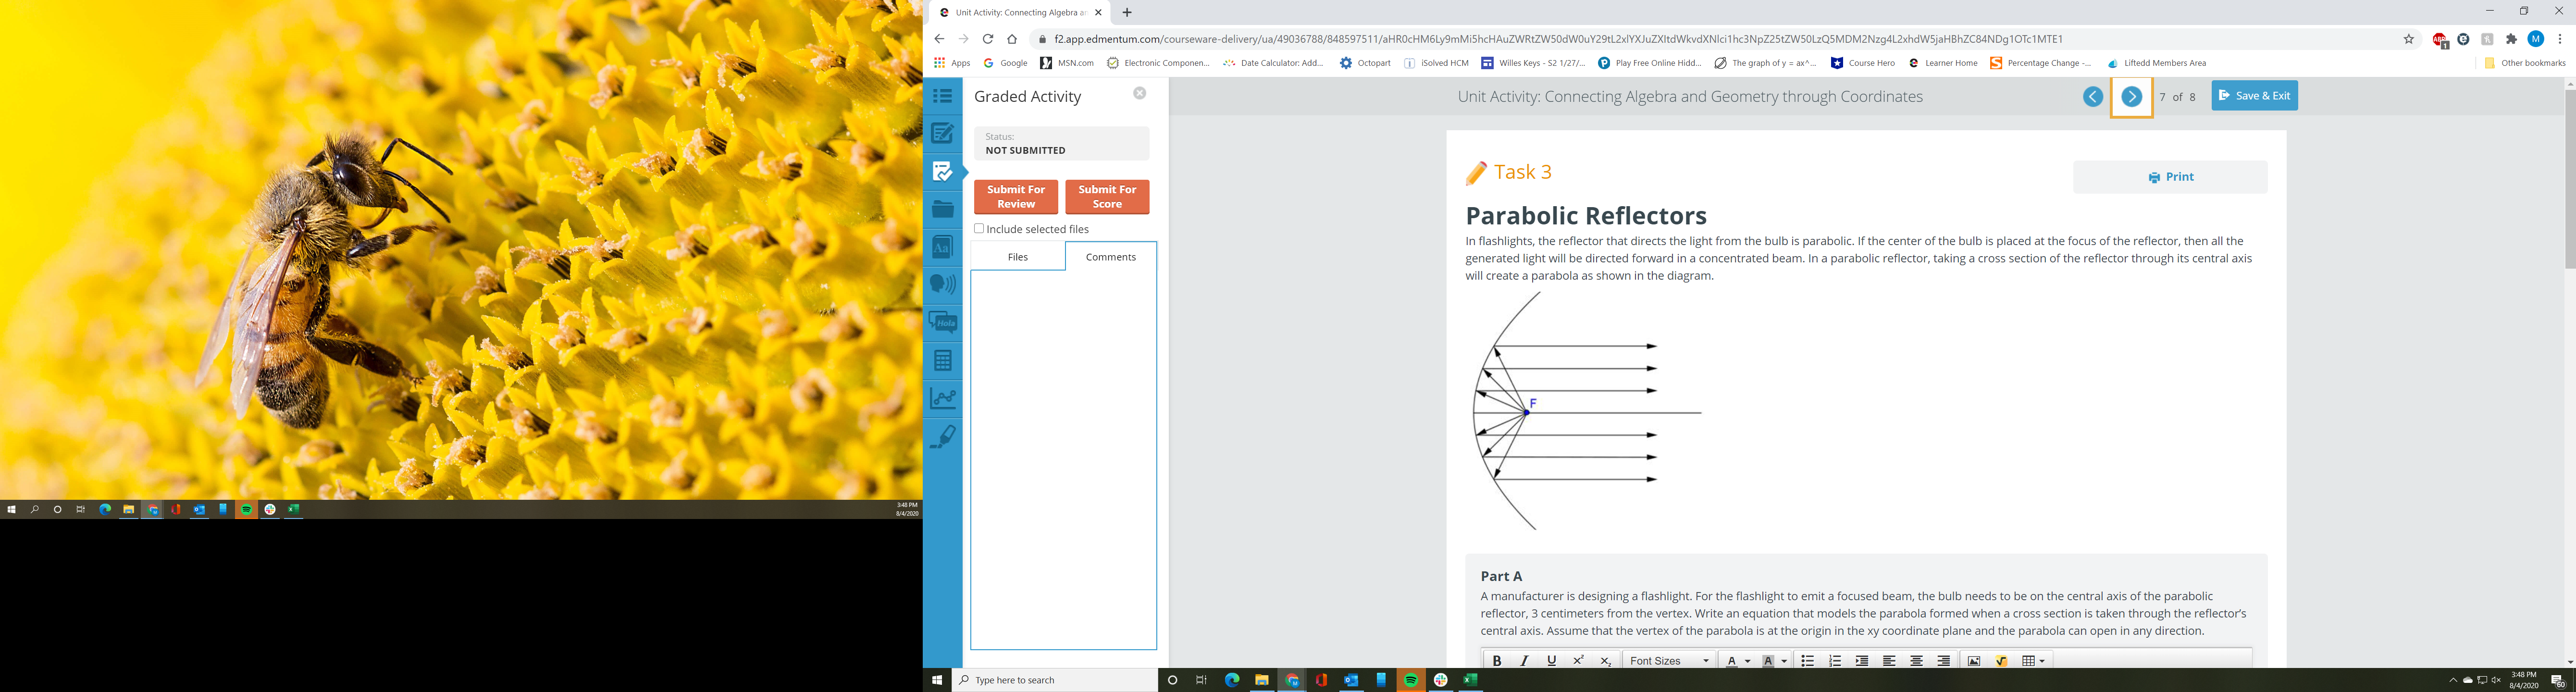Toggle underline formatting in the editor
The width and height of the screenshot is (2576, 692).
coord(1551,661)
